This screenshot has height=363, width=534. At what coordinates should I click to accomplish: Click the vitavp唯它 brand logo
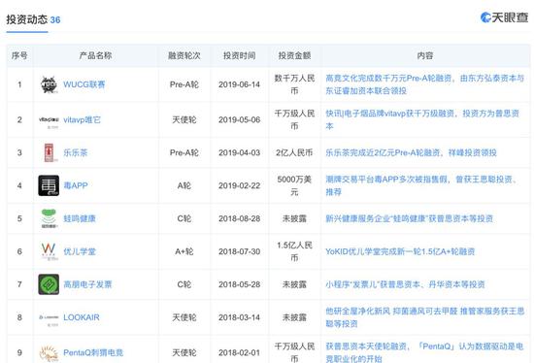49,120
